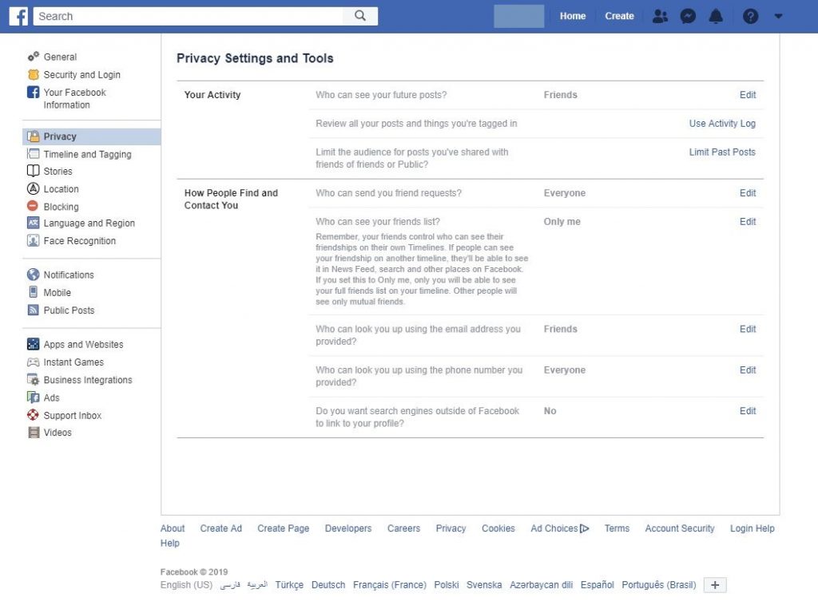Viewport: 818px width, 609px height.
Task: Edit phone number lookup setting
Action: pyautogui.click(x=748, y=370)
